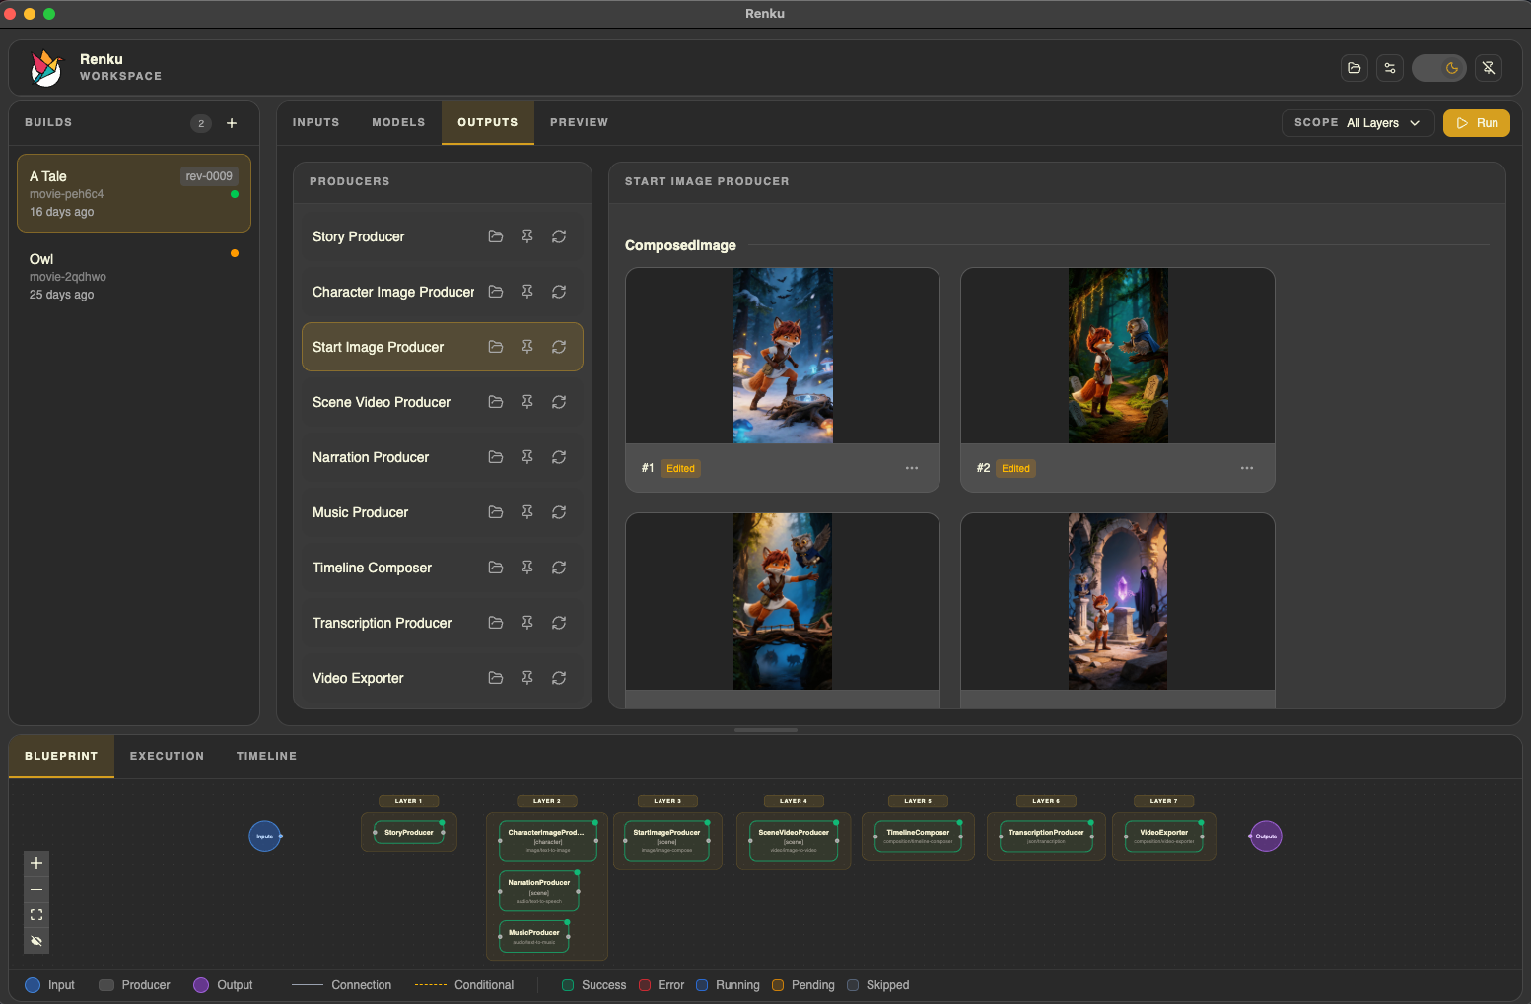Open folder for Character Image Producer
Screen dimensions: 1531x1004
(x=496, y=292)
